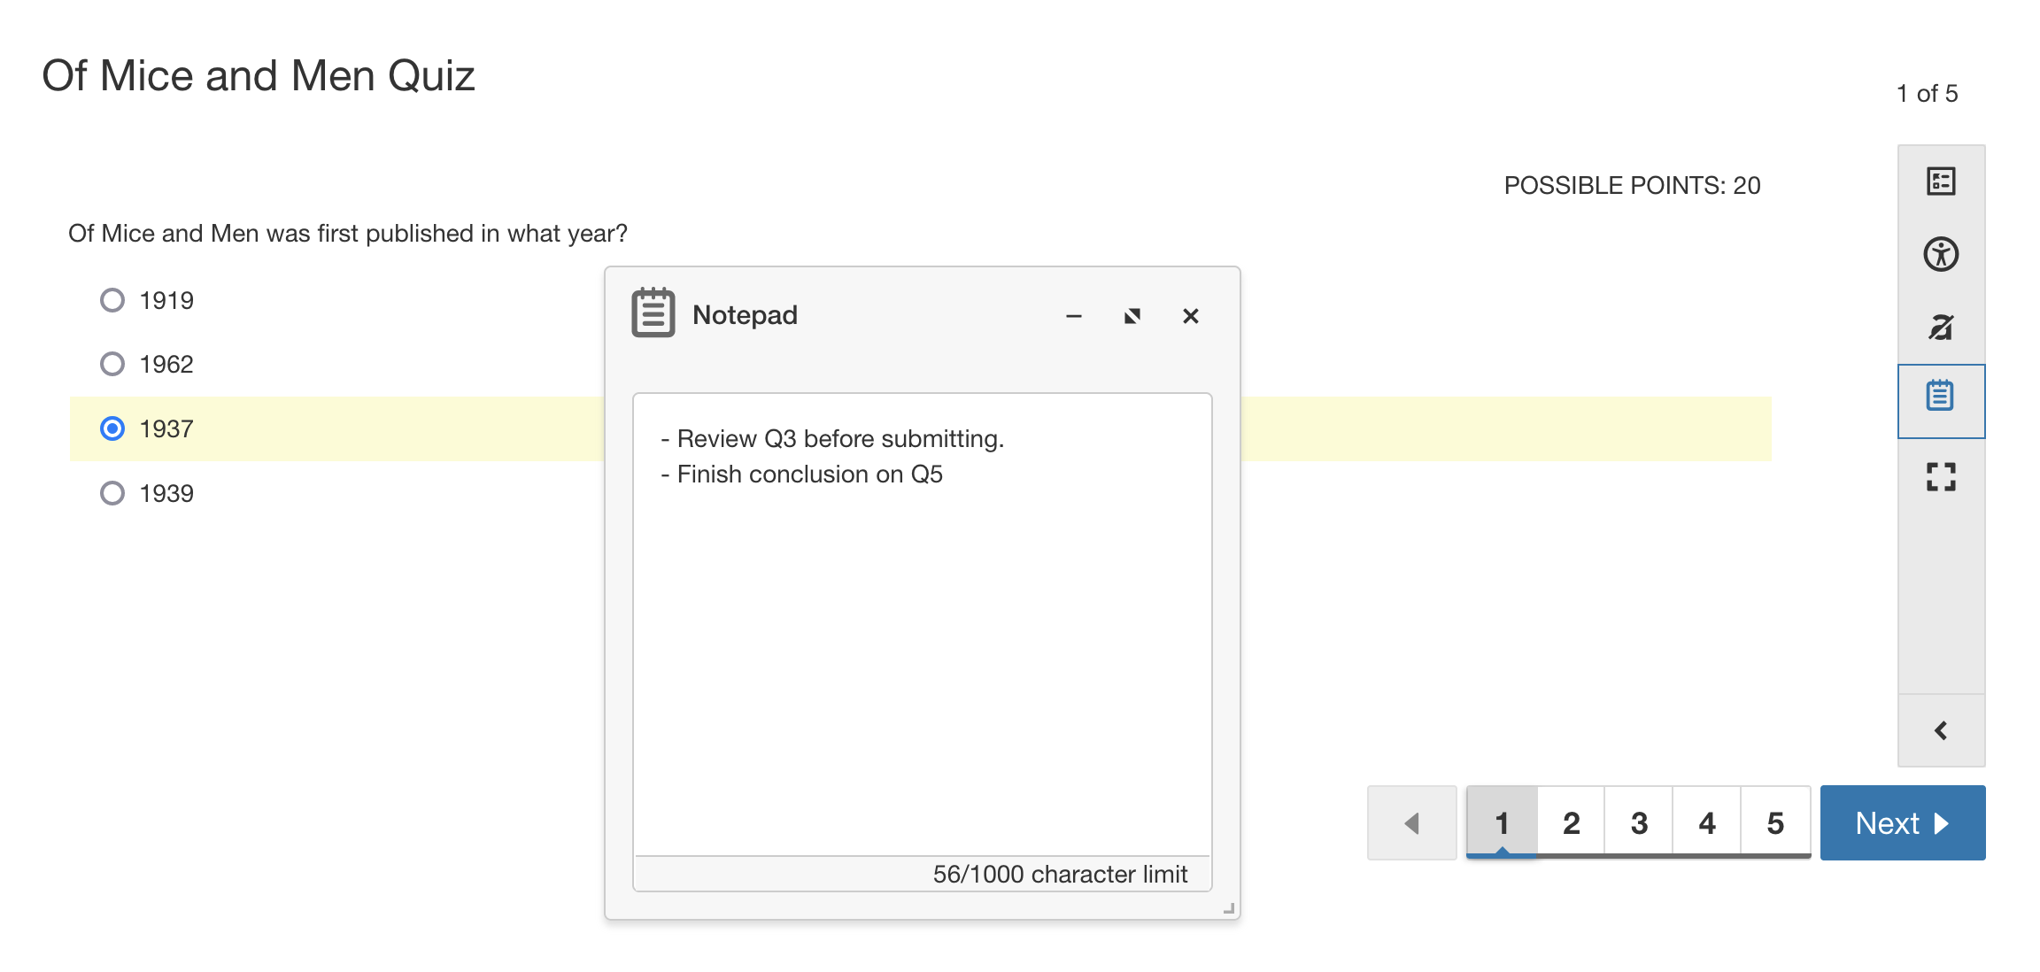Image resolution: width=2040 pixels, height=972 pixels.
Task: Click the selected 1937 radio button
Action: [112, 428]
